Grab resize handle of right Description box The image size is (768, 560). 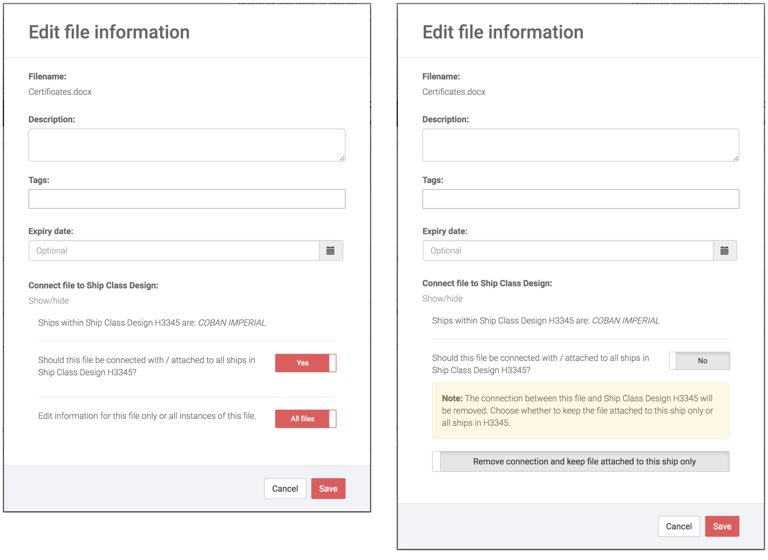click(x=736, y=158)
